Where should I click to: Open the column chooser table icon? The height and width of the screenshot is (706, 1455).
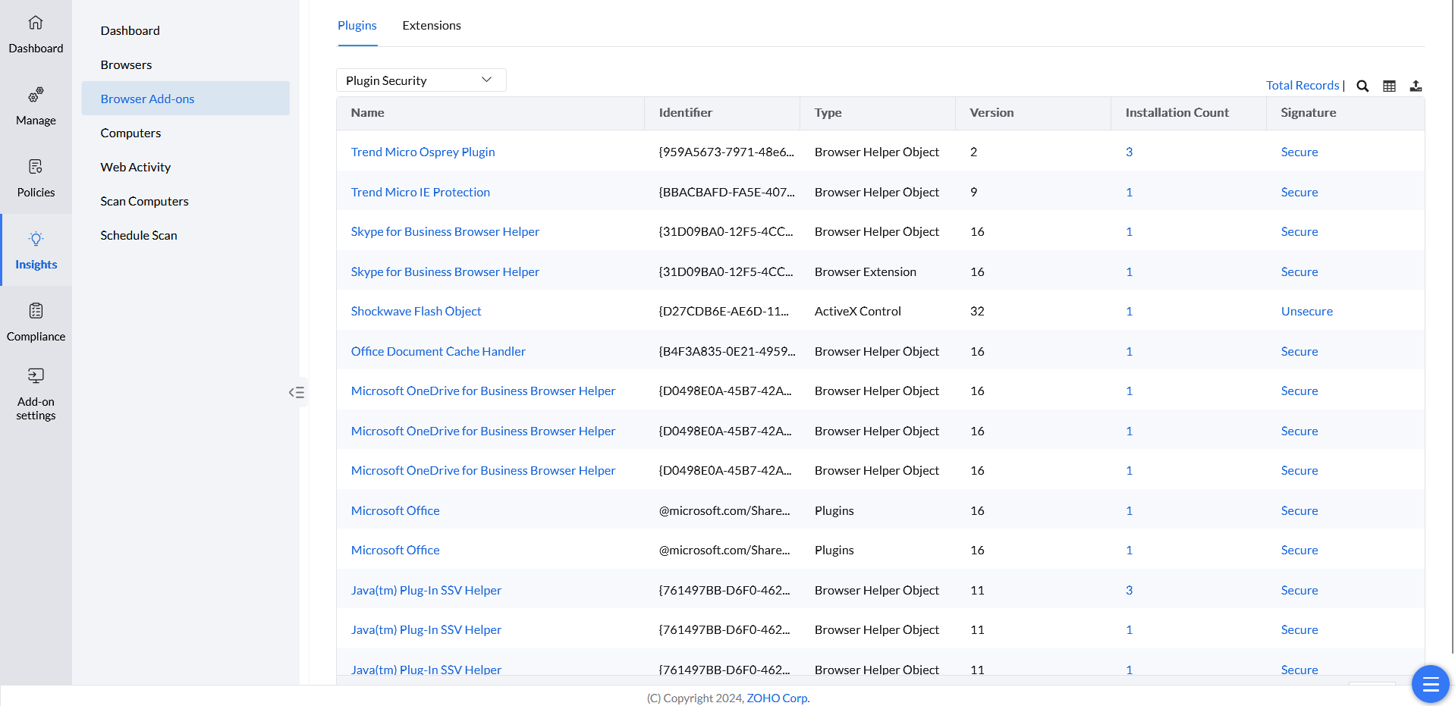point(1389,86)
